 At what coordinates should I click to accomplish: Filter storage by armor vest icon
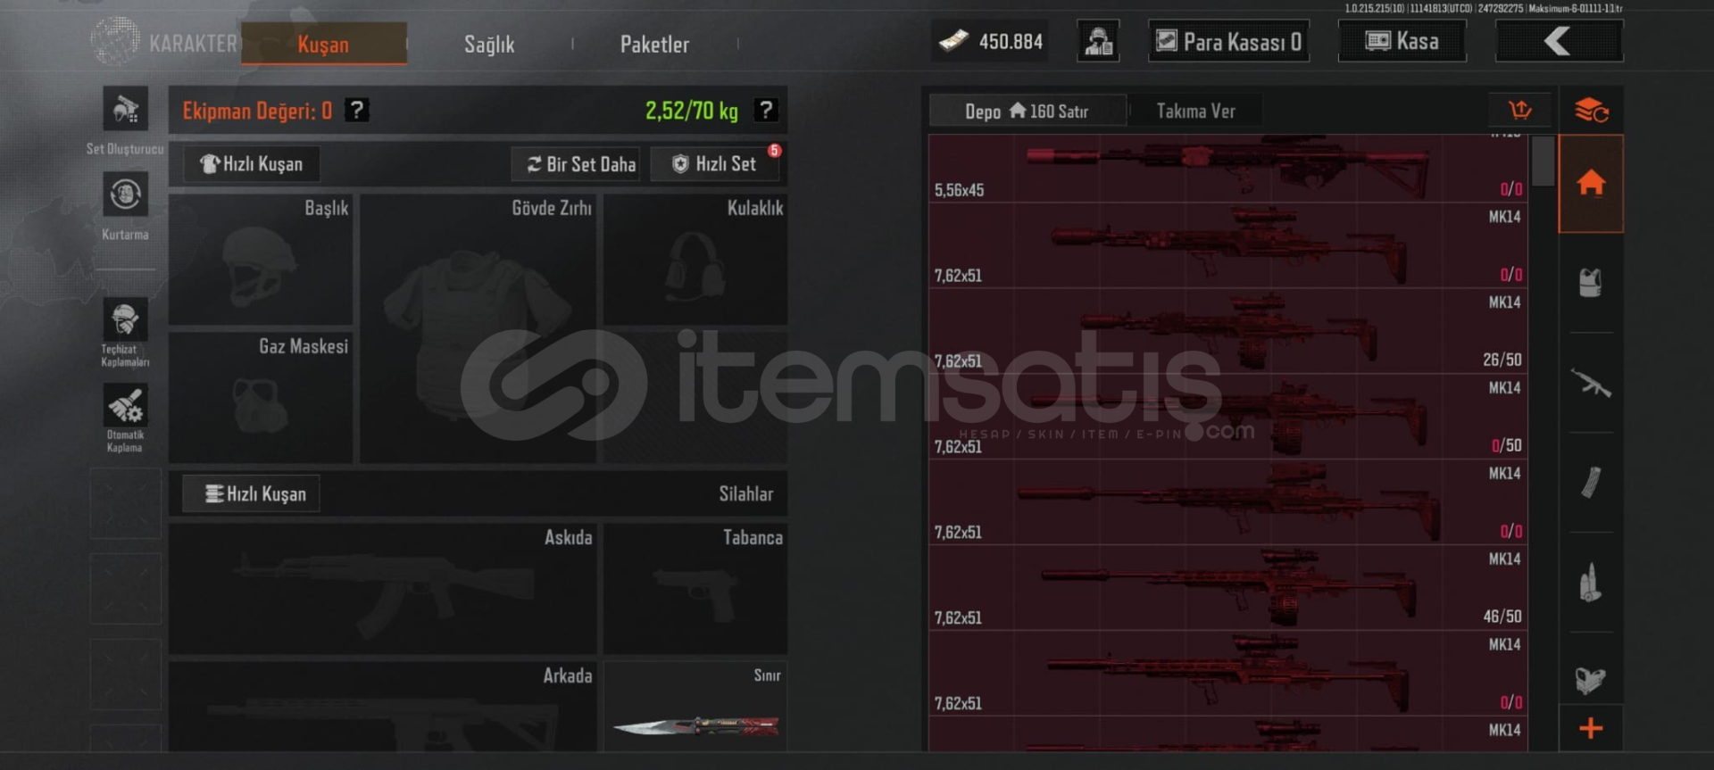pyautogui.click(x=1591, y=284)
